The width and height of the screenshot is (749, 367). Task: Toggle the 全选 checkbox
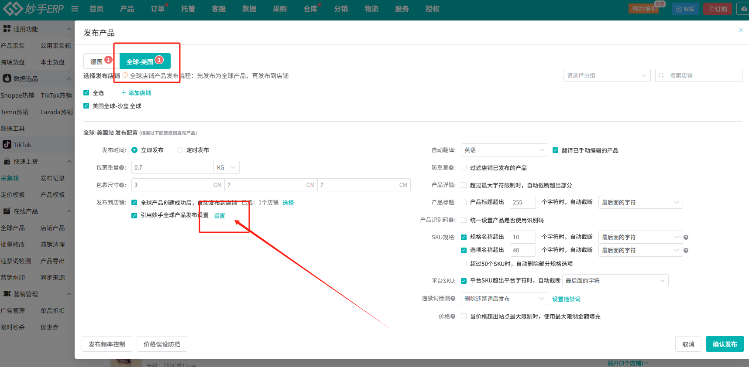pos(86,93)
